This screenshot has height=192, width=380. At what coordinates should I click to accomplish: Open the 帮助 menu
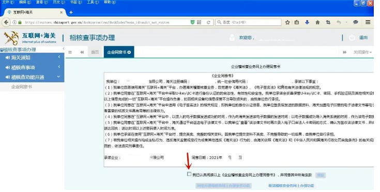pyautogui.click(x=110, y=2)
